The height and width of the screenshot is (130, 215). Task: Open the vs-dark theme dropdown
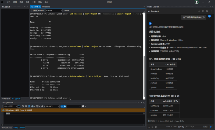[x=54, y=10]
